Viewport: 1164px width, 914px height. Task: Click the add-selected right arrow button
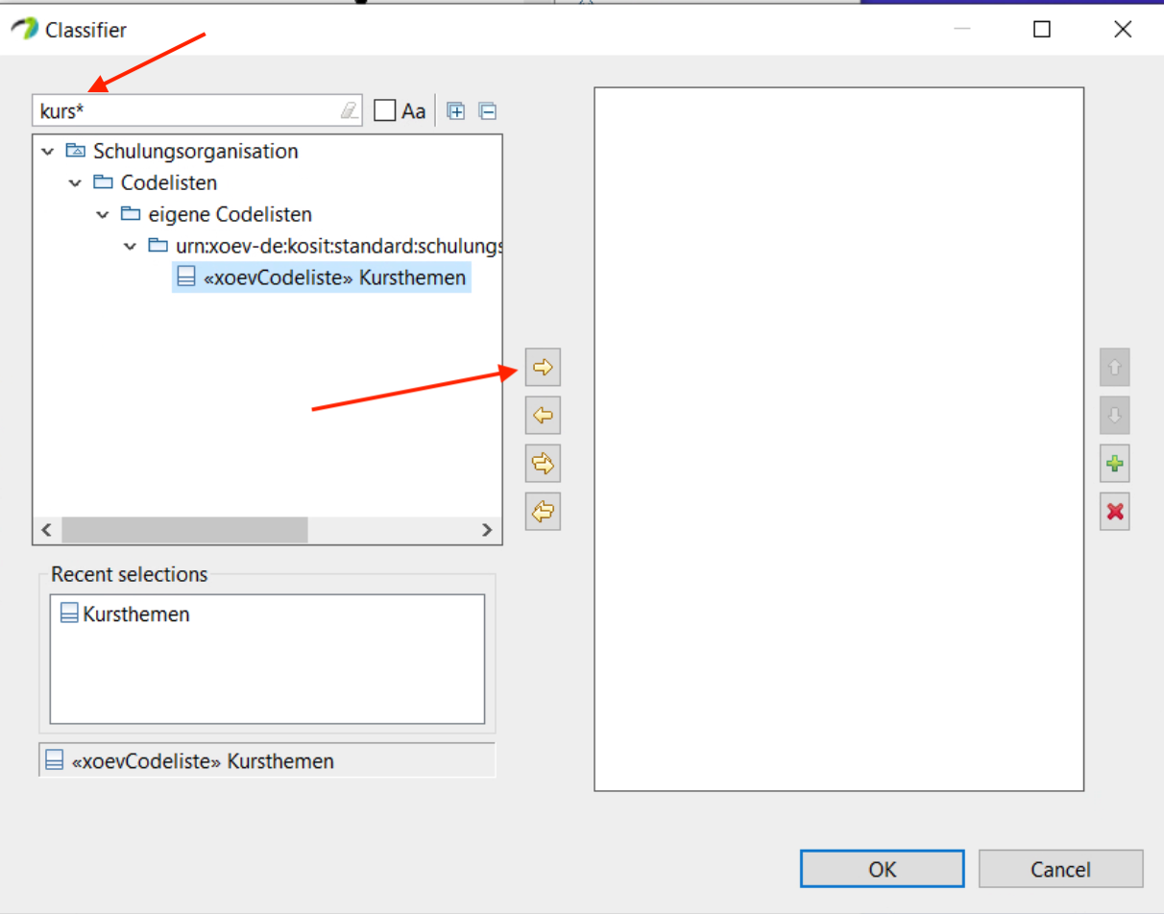[x=543, y=368]
